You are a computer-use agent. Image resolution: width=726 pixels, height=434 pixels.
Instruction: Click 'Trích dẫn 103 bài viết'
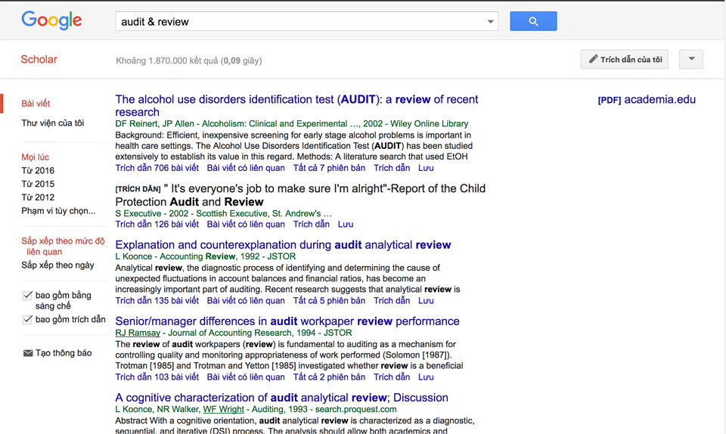157,377
